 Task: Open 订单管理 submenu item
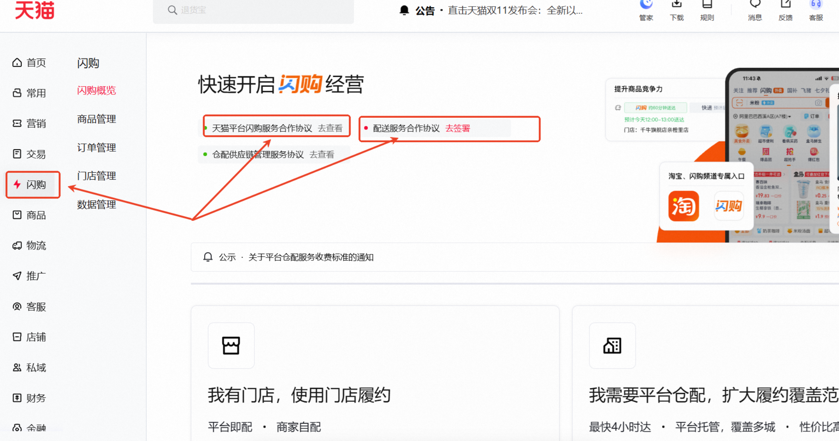coord(96,148)
